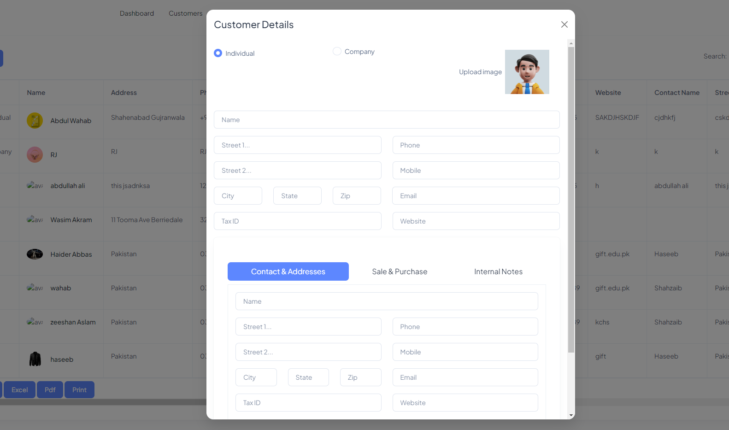
Task: Select the Company radio option
Action: pyautogui.click(x=337, y=51)
